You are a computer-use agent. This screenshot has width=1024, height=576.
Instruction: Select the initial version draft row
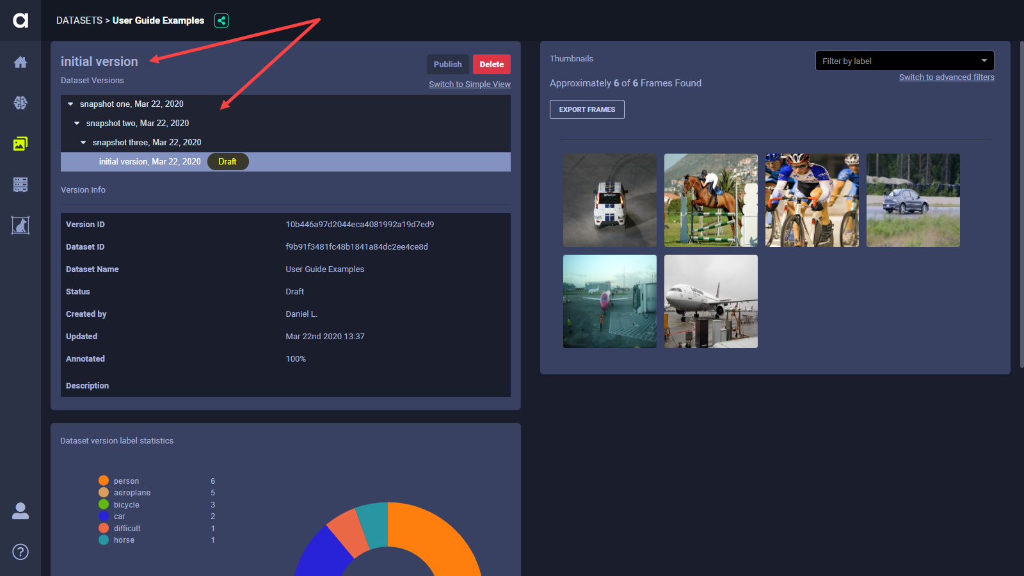[150, 162]
